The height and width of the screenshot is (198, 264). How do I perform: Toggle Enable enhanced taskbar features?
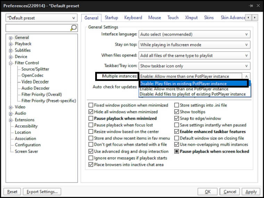(x=176, y=132)
